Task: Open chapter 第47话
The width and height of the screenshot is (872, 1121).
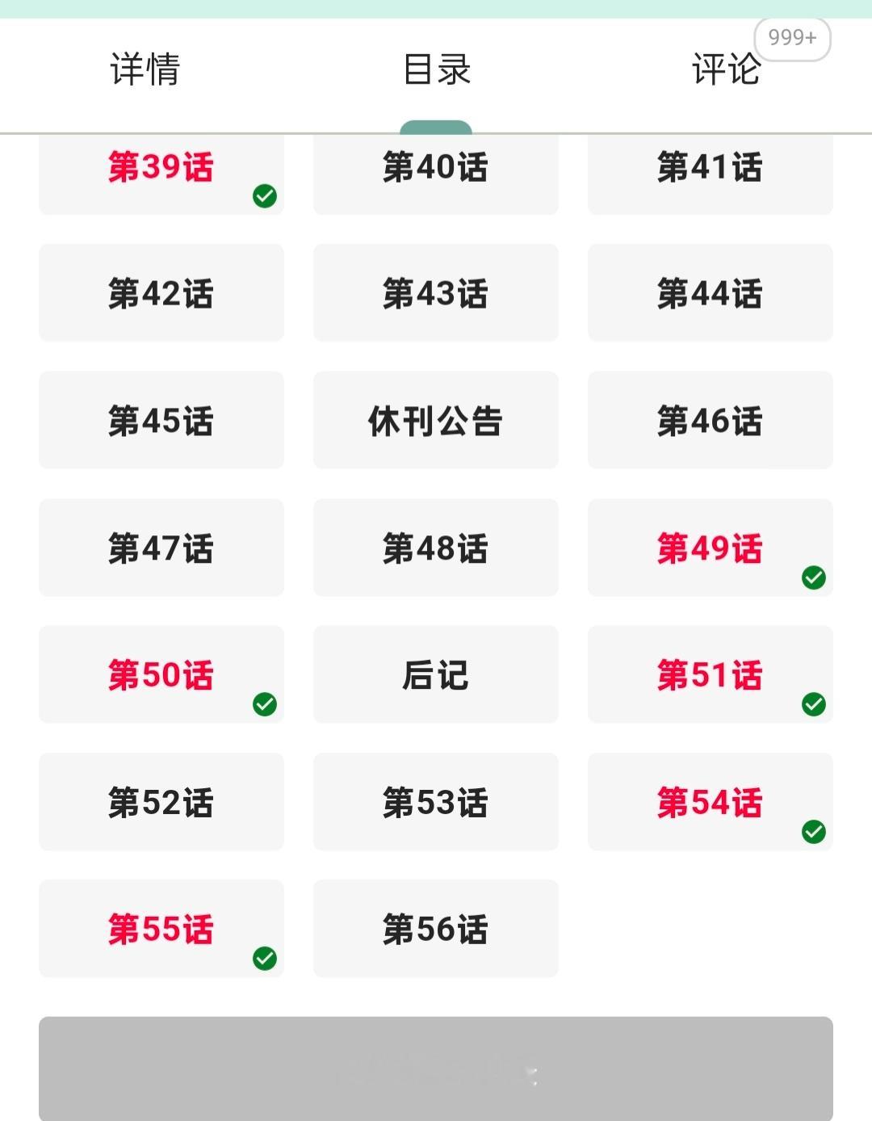Action: [161, 548]
